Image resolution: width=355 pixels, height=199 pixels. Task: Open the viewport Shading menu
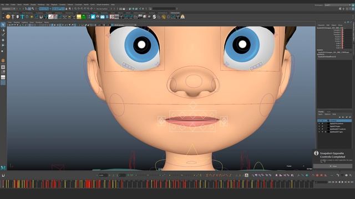[x=17, y=23]
